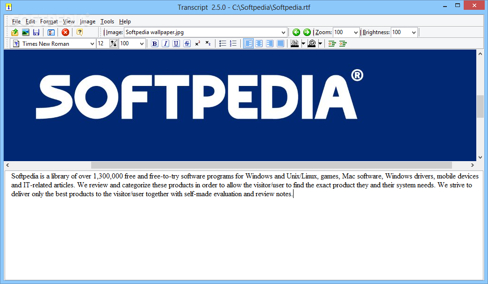
Task: Open the Zoom dropdown
Action: (356, 32)
